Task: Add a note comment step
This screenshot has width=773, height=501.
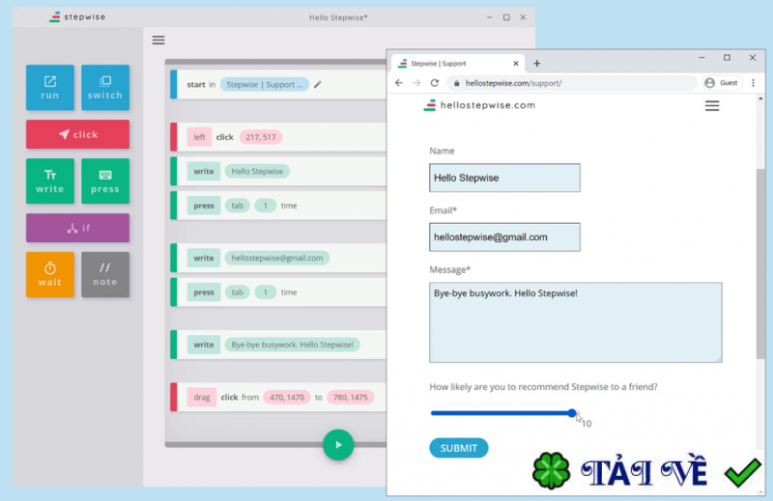Action: click(105, 275)
